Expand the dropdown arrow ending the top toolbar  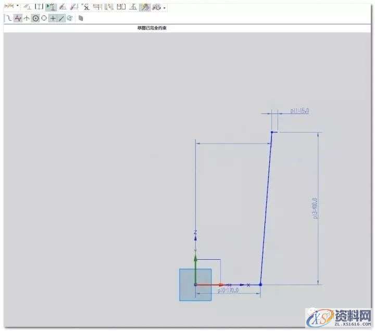point(165,8)
